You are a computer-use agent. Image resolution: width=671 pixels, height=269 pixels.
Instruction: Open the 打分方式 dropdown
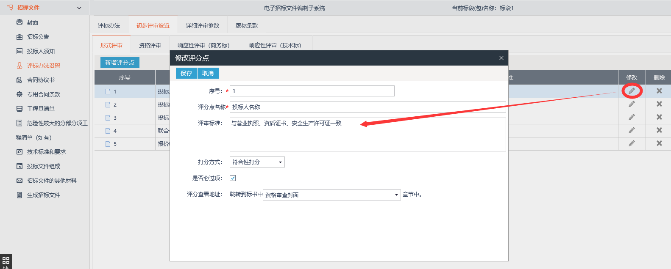(x=257, y=162)
